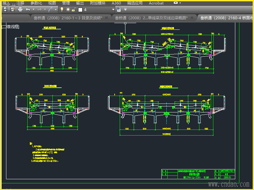This screenshot has width=254, height=190.
Task: Open the quick access toolbar customize arrow
Action: (125, 9)
